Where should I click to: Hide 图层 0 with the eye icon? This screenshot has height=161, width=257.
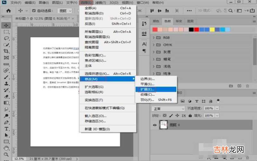(155, 125)
